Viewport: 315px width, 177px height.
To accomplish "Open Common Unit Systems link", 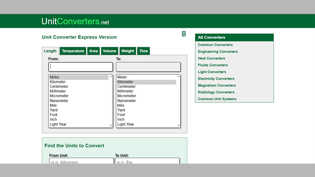I will [217, 99].
